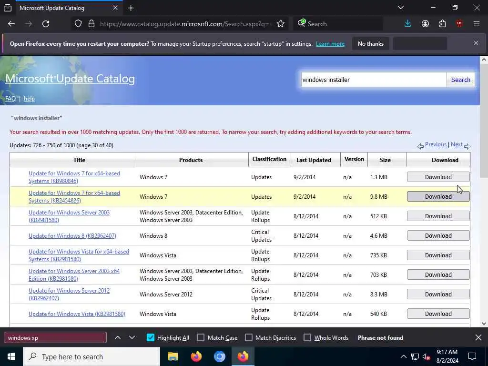Dismiss the Firefox startup notification bar
This screenshot has height=366, width=488.
click(x=476, y=43)
